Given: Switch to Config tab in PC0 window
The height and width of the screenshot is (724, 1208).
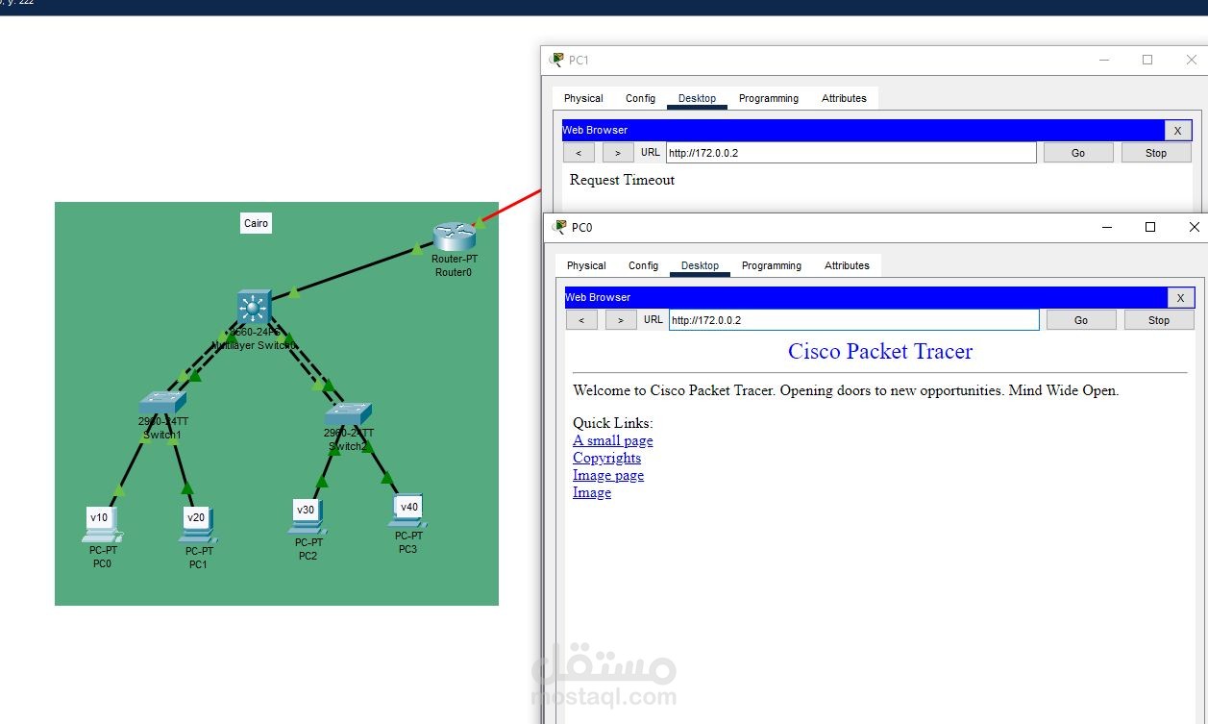Looking at the screenshot, I should point(643,265).
